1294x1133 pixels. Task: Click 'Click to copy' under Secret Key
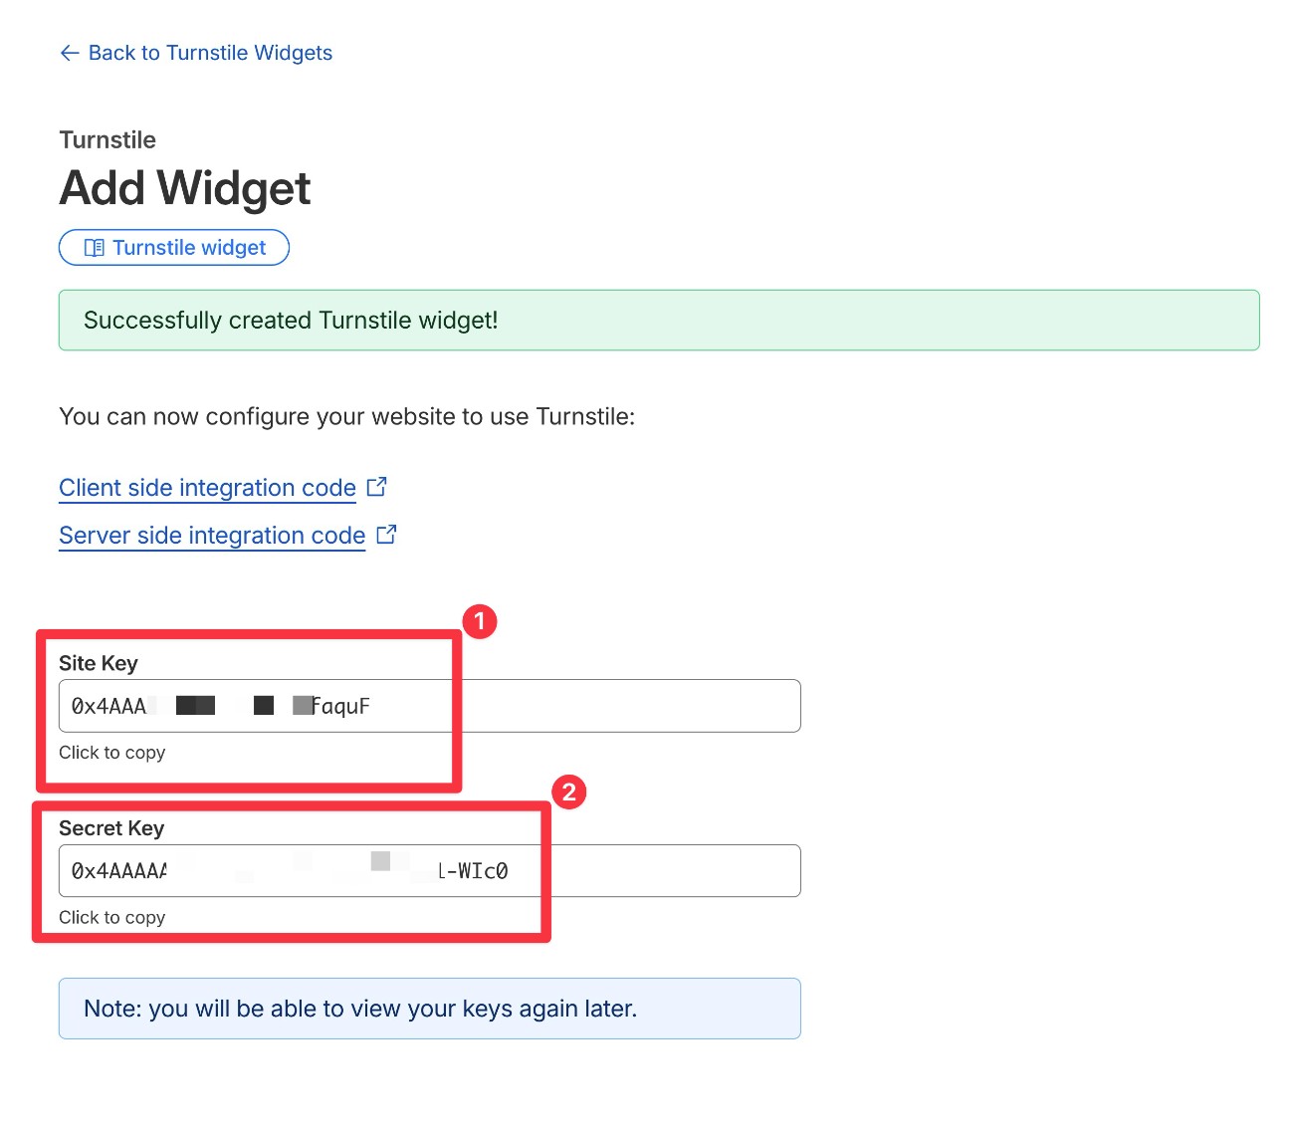point(112,918)
